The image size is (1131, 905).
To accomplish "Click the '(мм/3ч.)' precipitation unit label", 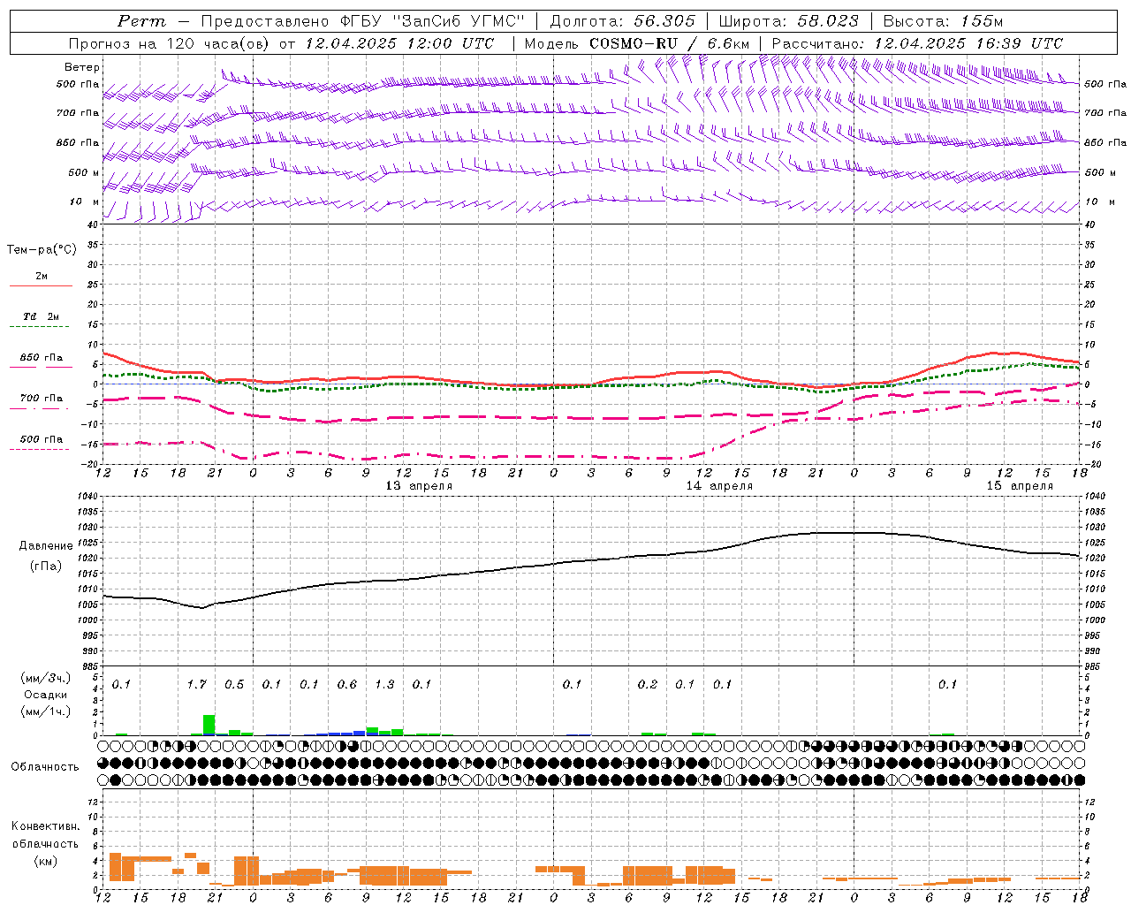I will click(x=46, y=679).
